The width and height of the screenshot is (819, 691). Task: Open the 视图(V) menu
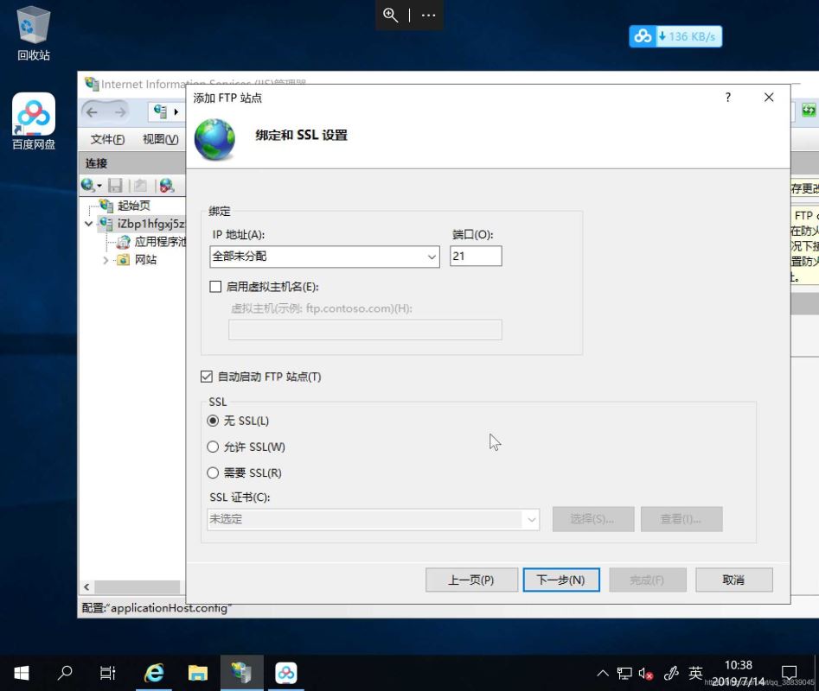[x=160, y=139]
